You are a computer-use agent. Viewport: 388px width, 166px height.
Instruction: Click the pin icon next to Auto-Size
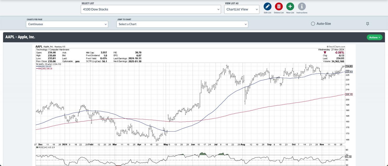click(368, 24)
